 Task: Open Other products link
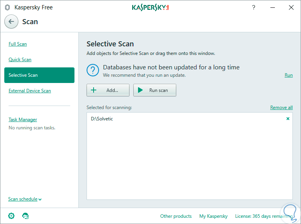point(176,216)
